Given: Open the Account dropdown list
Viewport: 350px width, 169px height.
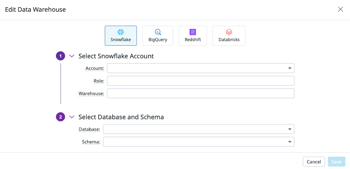Looking at the screenshot, I should pos(289,68).
